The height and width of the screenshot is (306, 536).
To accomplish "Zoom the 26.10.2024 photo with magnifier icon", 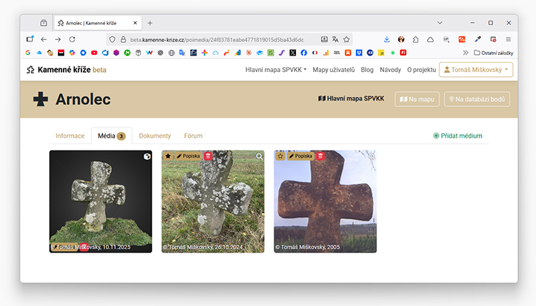I will click(x=259, y=156).
